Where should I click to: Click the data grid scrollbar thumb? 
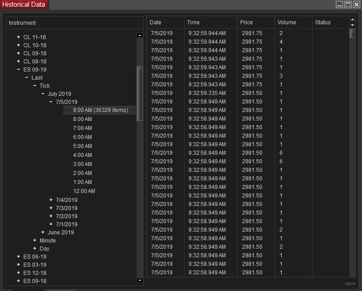coord(352,33)
